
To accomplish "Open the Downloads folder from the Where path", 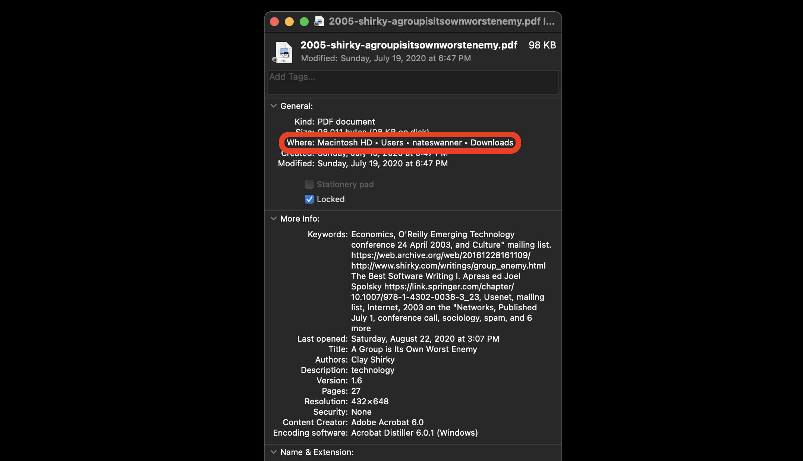I will click(492, 142).
